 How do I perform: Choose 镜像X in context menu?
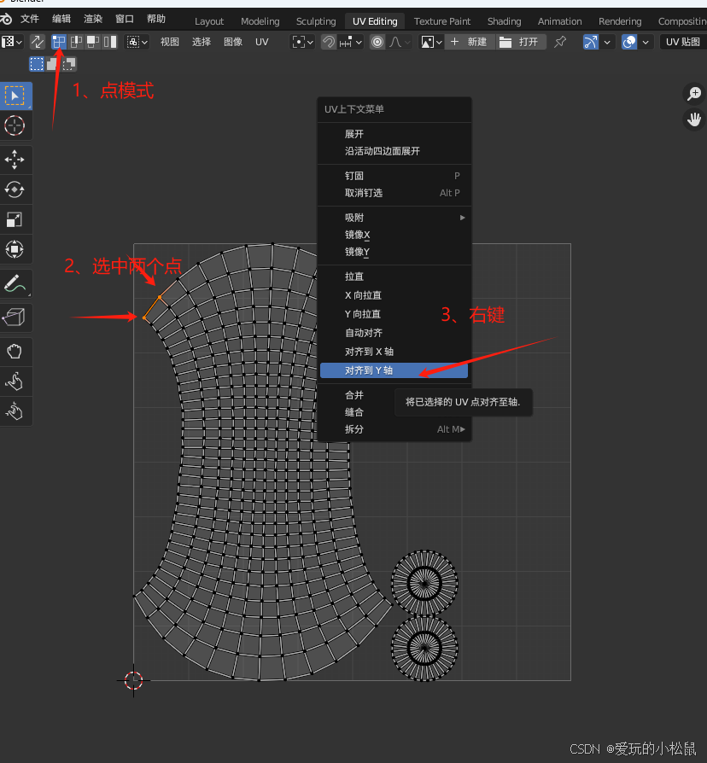394,235
